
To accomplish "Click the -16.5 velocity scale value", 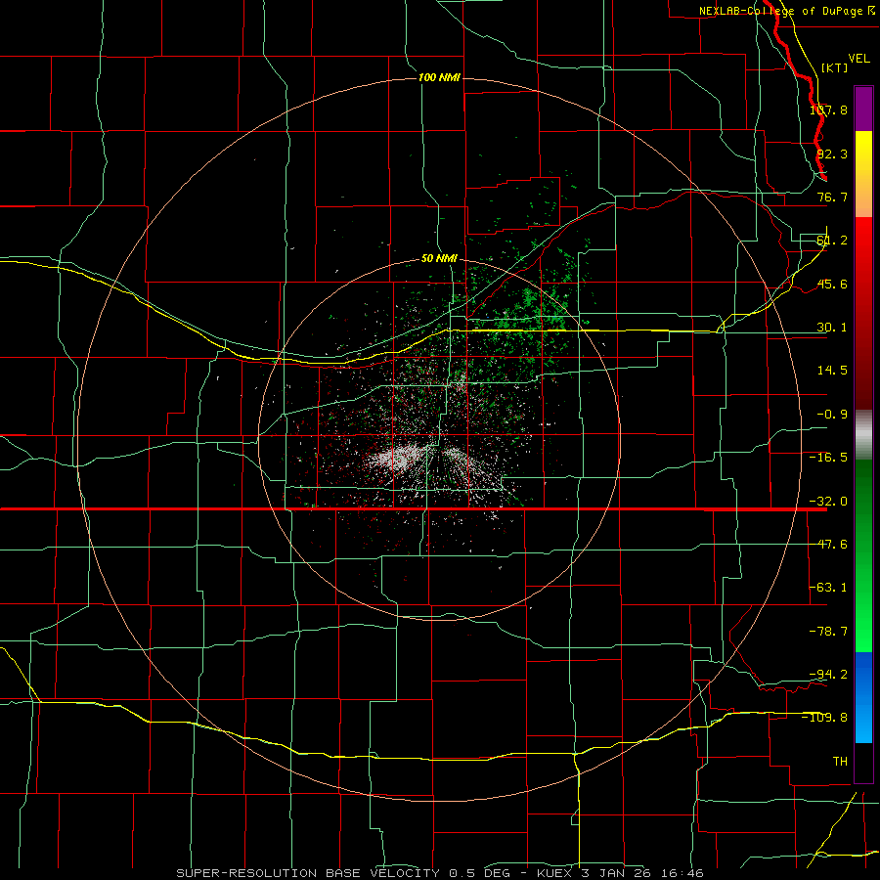I will (828, 458).
